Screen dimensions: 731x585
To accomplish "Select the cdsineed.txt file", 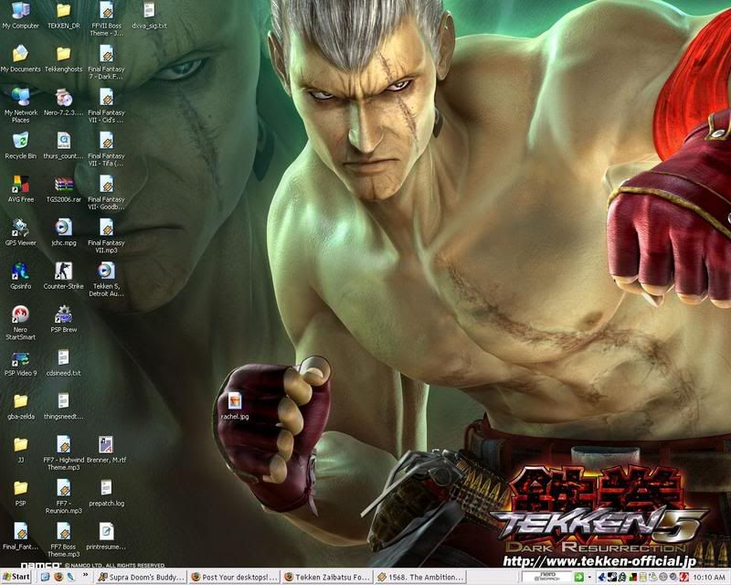I will [63, 363].
